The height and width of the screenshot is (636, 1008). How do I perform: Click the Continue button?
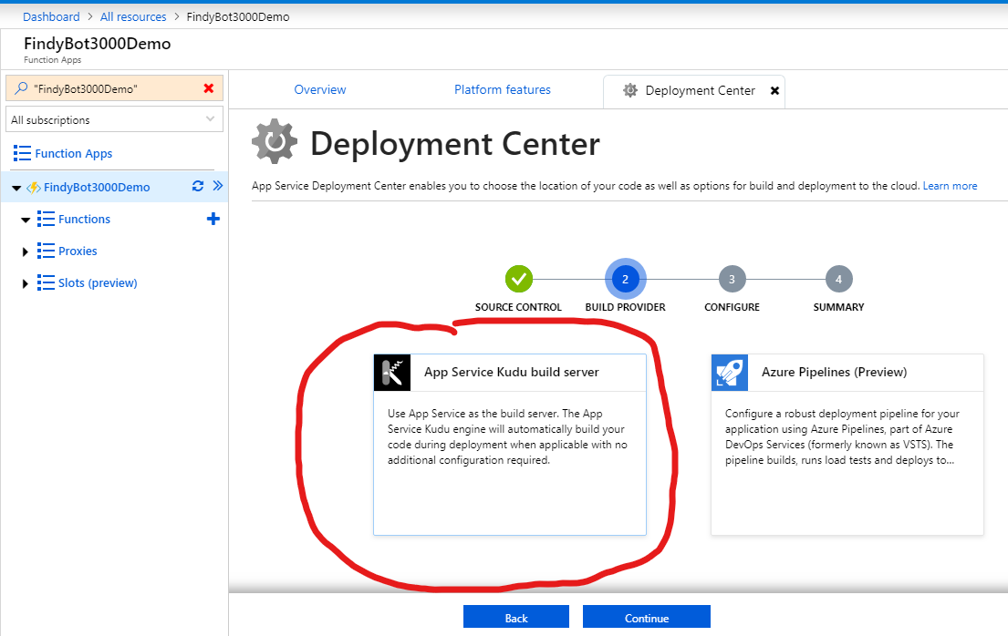coord(647,617)
